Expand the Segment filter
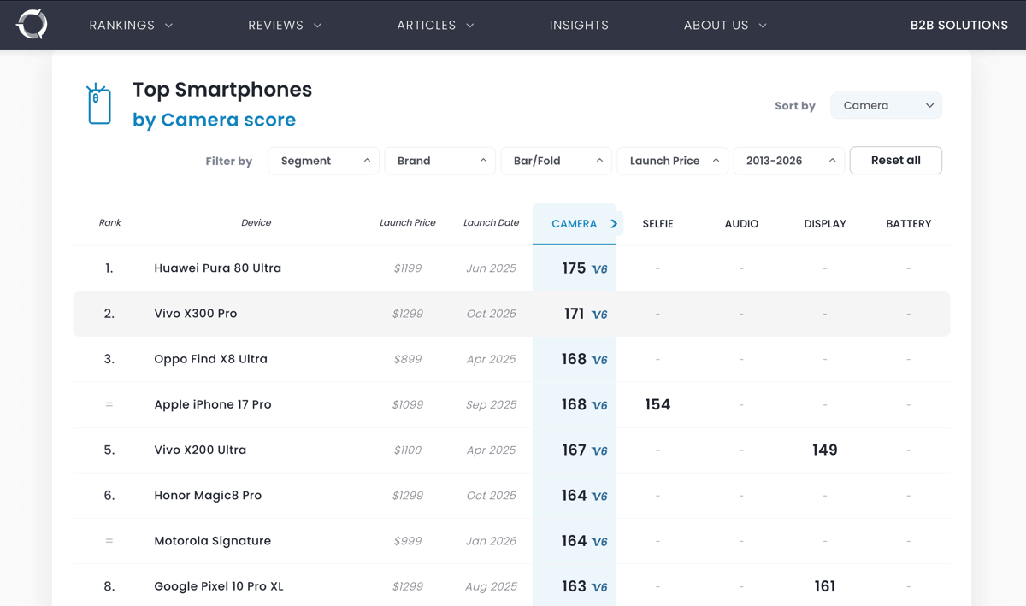The image size is (1026, 606). click(x=323, y=161)
